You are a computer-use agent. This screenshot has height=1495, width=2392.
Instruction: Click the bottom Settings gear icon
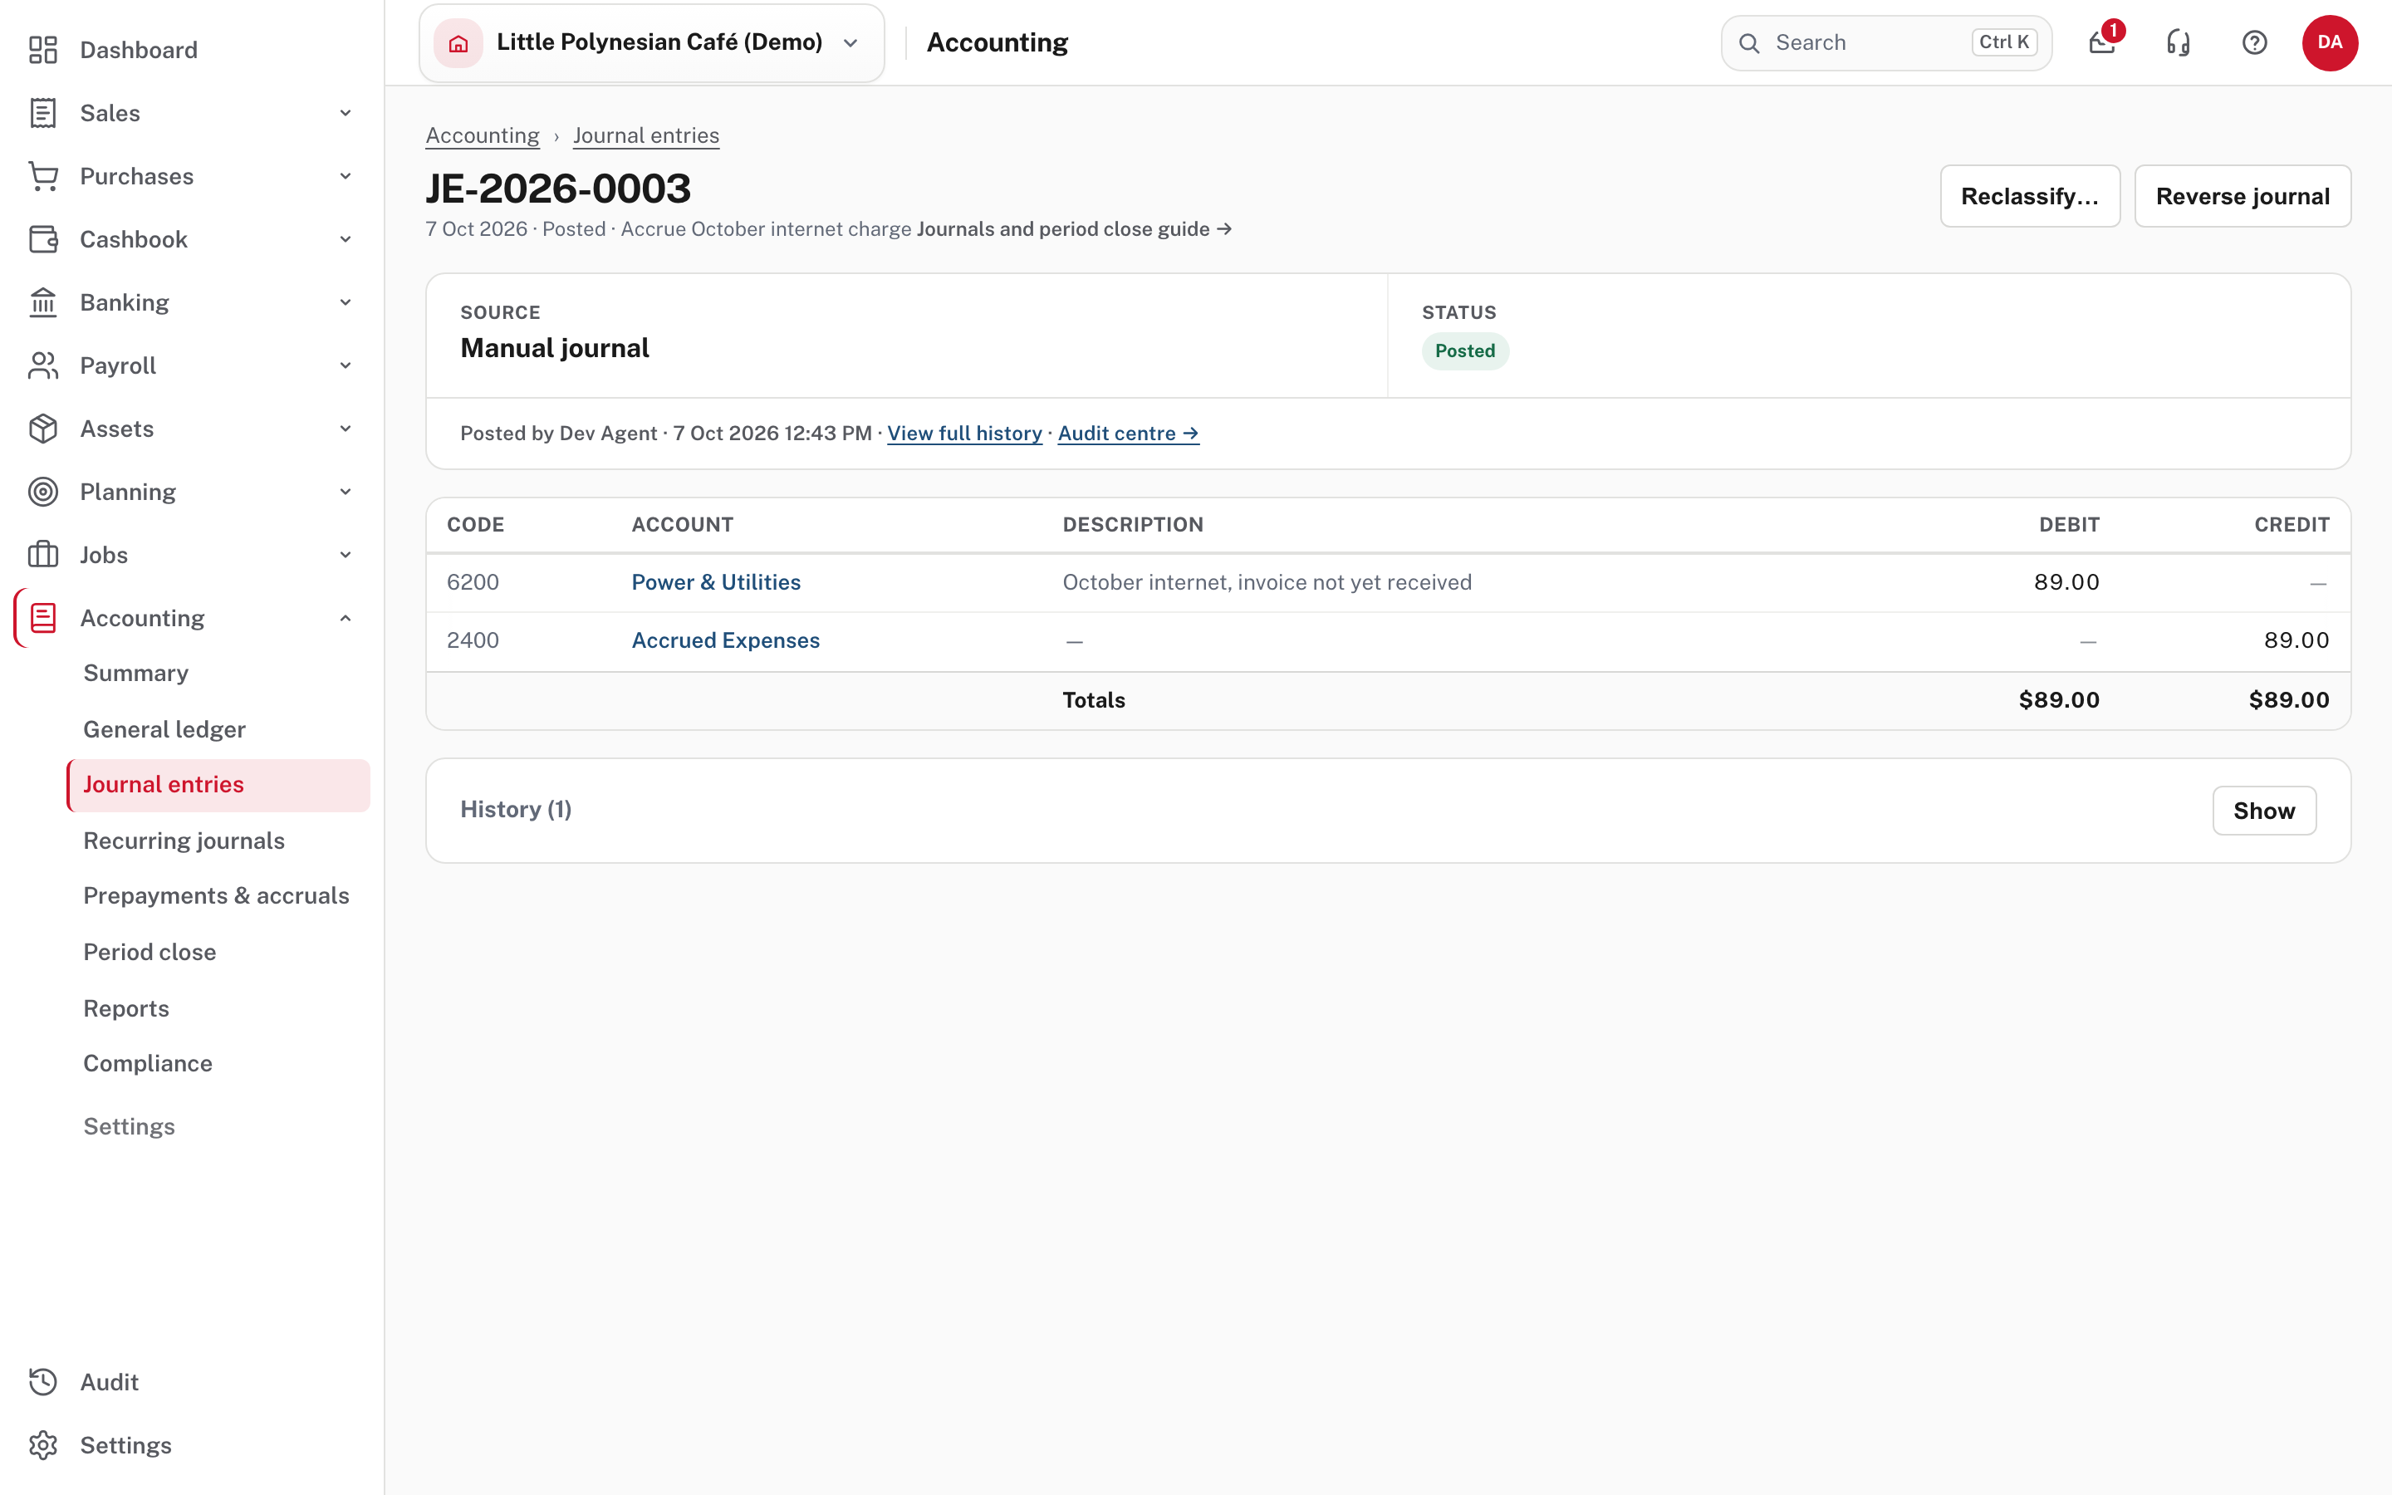pos(42,1445)
